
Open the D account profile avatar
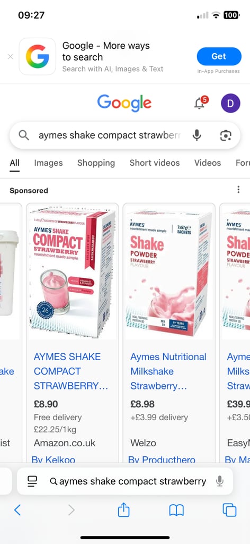pyautogui.click(x=230, y=103)
